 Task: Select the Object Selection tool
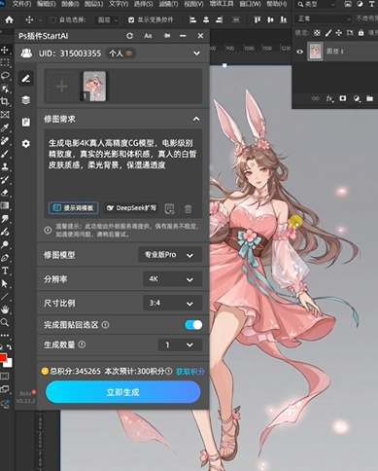coord(5,89)
